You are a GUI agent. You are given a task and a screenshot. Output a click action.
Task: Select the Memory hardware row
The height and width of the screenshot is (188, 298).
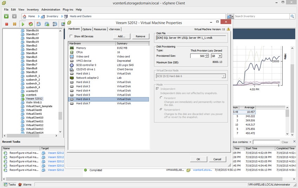108,48
